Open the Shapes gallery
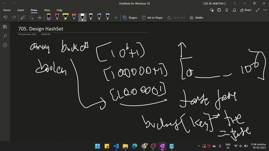This screenshot has height=151, width=269. [x=130, y=18]
